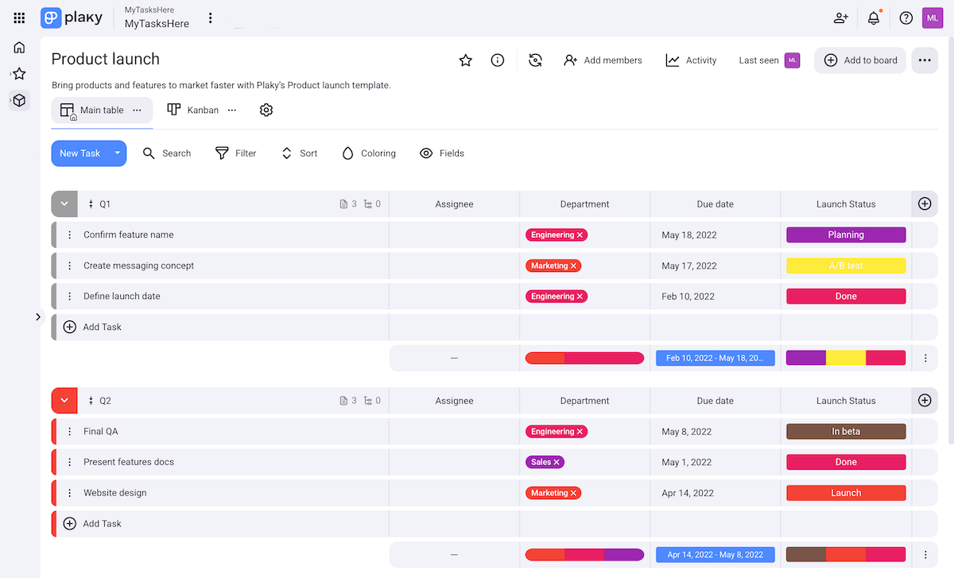Screen dimensions: 954x578
Task: Click Add members button
Action: [x=603, y=60]
